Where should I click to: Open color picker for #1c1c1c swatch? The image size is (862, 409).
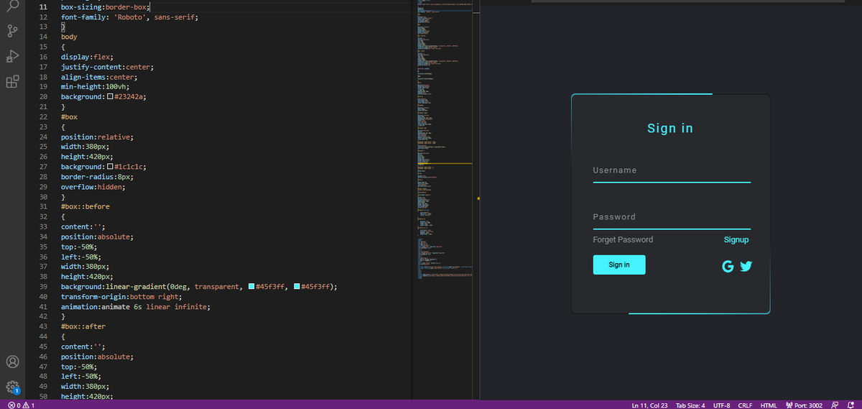coord(110,167)
